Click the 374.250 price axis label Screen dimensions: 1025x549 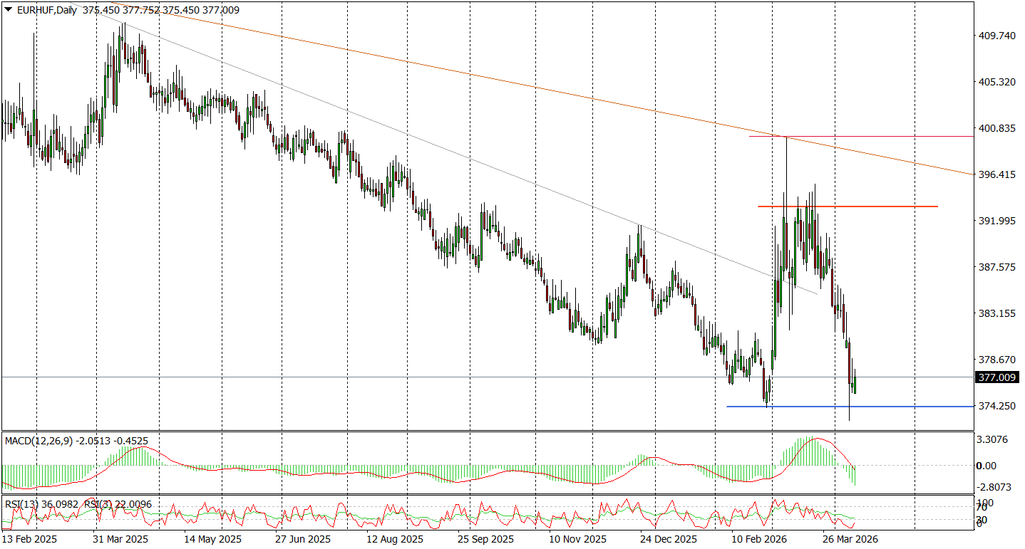997,406
